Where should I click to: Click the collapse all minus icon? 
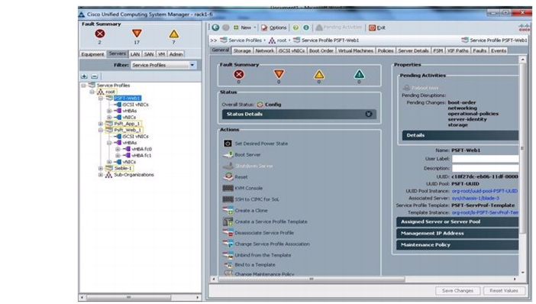tap(95, 76)
